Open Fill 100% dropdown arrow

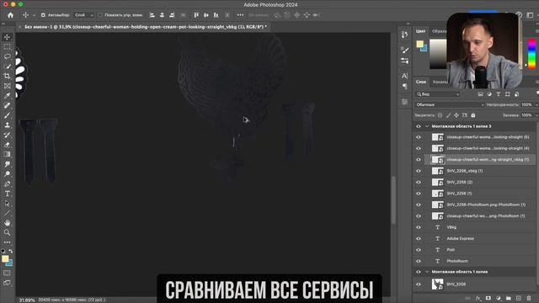tap(536, 115)
